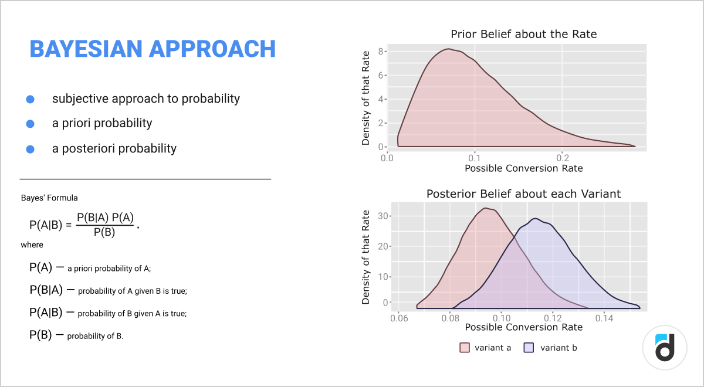The height and width of the screenshot is (387, 704).
Task: Click the variant b legend label
Action: [559, 348]
